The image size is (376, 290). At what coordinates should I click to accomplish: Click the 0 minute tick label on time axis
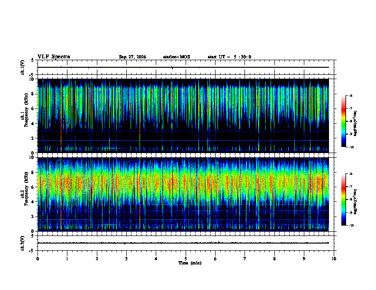click(x=38, y=259)
